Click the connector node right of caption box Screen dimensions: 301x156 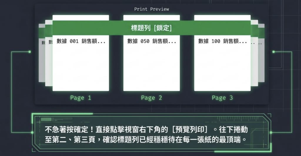click(271, 132)
